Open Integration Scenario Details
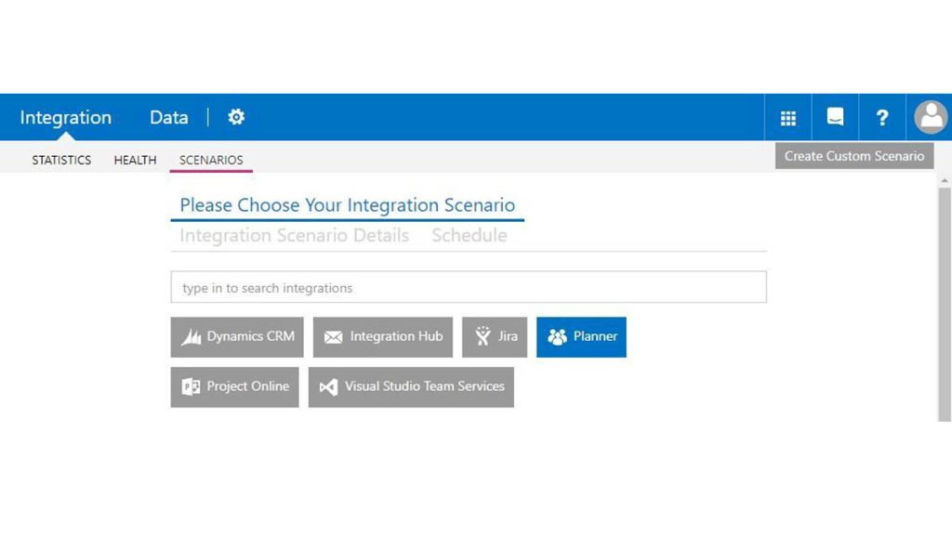 pyautogui.click(x=294, y=235)
